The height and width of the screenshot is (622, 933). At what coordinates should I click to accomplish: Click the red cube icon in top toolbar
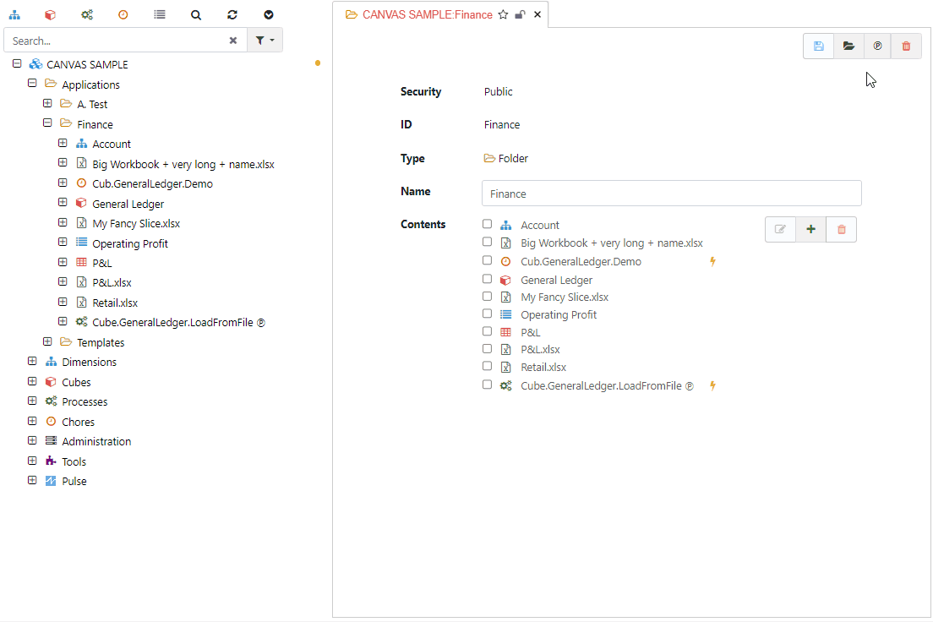(x=51, y=15)
